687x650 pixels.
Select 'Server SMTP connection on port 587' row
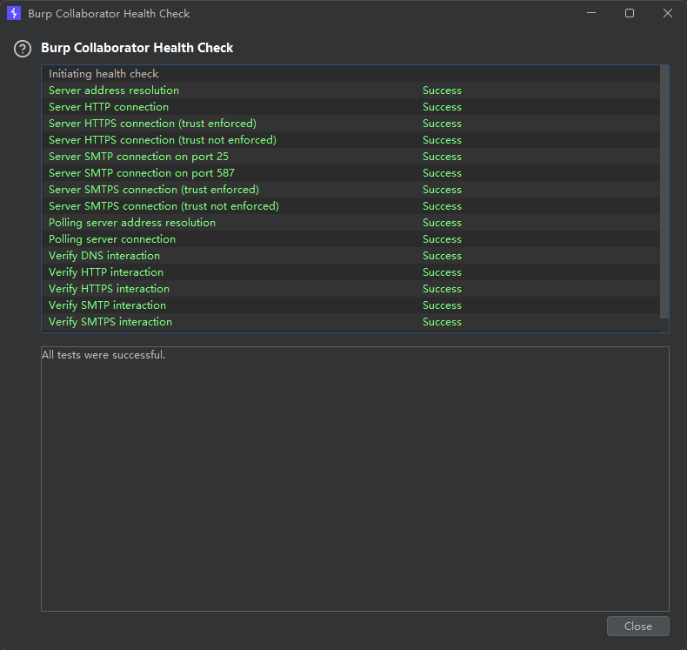(x=350, y=173)
